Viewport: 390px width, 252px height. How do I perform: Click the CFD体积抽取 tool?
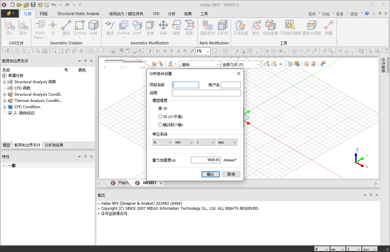(290, 28)
